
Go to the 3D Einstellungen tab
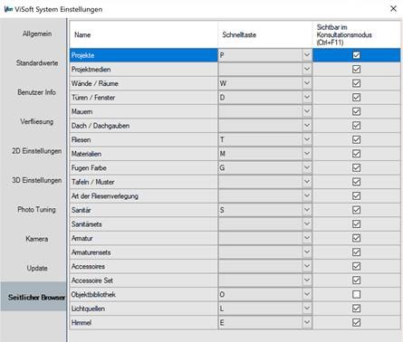coord(36,180)
